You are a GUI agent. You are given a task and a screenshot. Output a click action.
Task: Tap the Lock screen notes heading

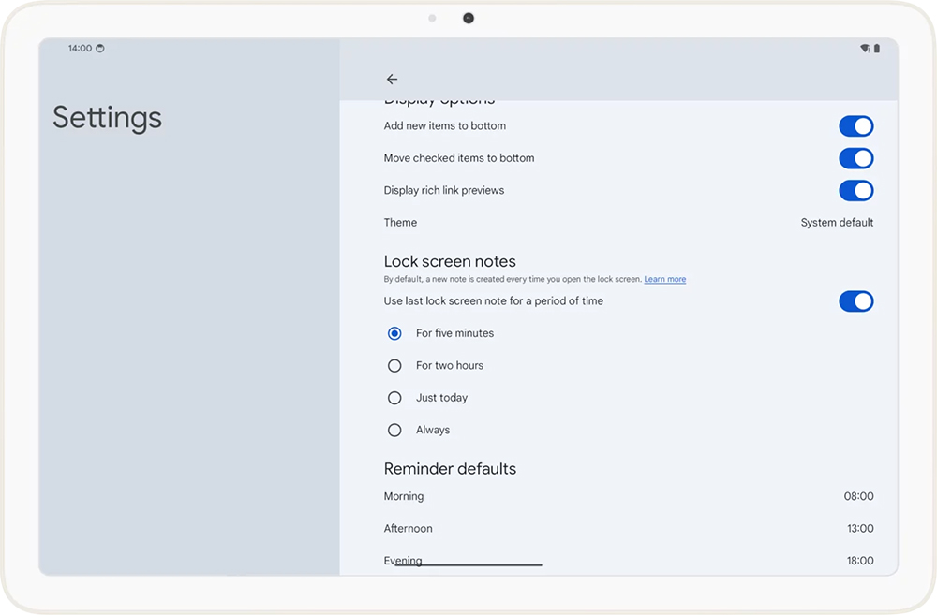[x=450, y=261]
